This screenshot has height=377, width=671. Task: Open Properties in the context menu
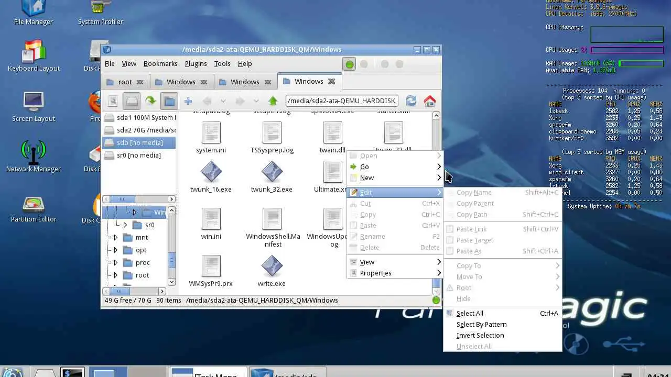[x=395, y=273]
